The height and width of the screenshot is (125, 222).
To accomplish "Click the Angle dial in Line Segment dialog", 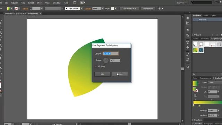I will pyautogui.click(x=106, y=60).
